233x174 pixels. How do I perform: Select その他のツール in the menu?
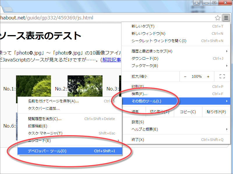(146, 101)
